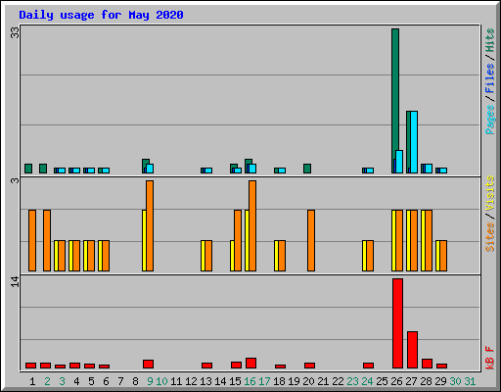Viewport: 501px width, 392px height.
Task: Select the green Hits bar for day 20
Action: (x=307, y=169)
